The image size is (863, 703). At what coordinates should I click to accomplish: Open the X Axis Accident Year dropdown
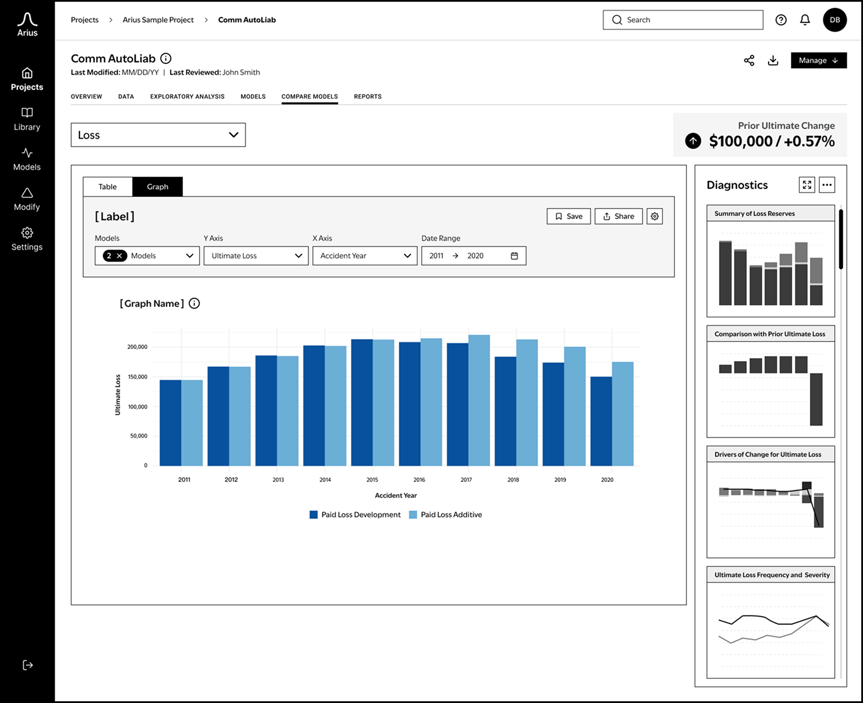point(365,256)
